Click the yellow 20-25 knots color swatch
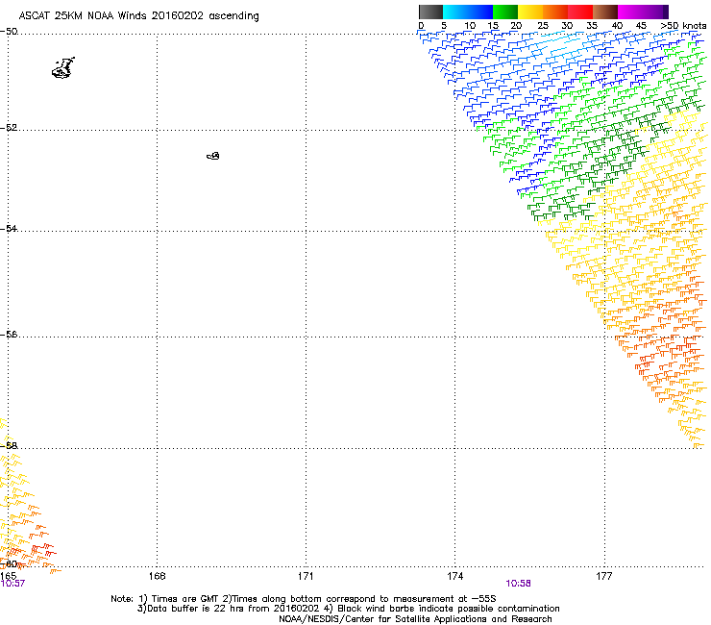The height and width of the screenshot is (625, 711). [x=530, y=12]
